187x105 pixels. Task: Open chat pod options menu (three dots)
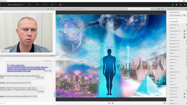point(54,55)
